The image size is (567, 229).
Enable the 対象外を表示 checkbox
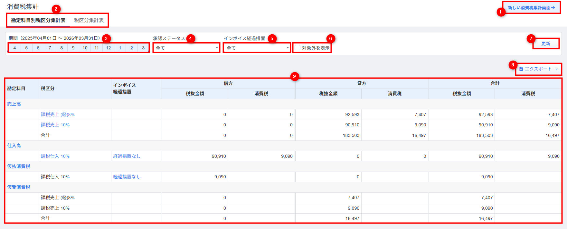298,48
